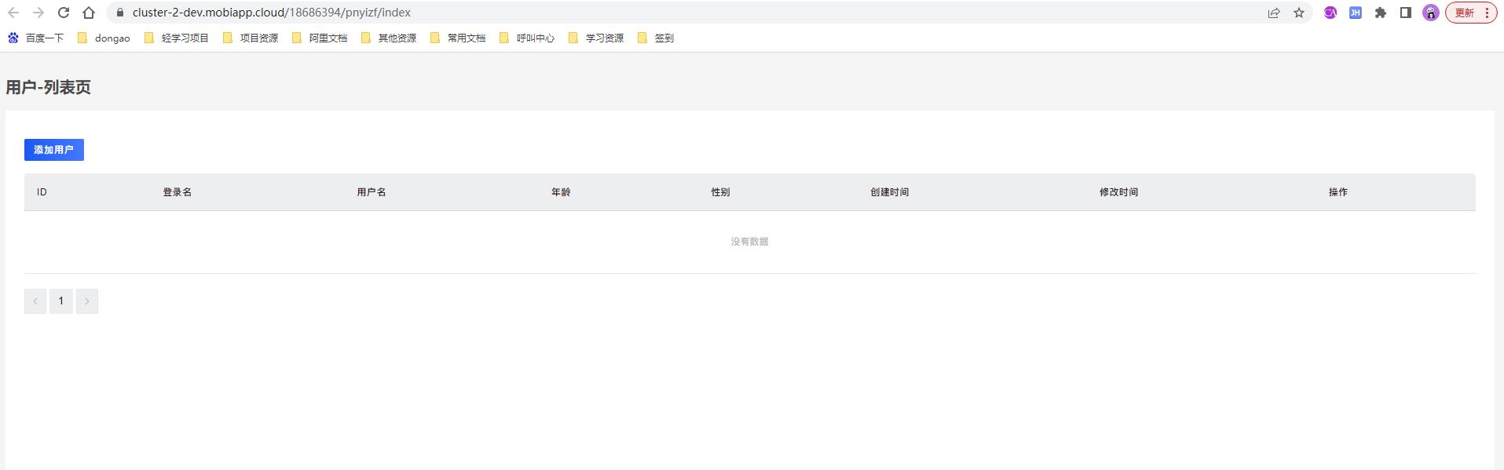Open the purple CA extension
This screenshot has width=1504, height=470.
click(1330, 13)
